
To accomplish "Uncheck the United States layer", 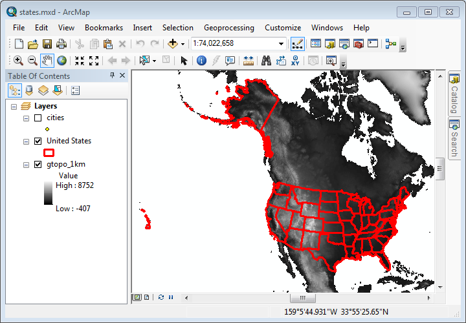I will [38, 141].
